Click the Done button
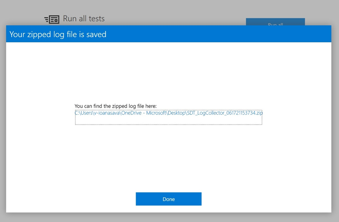The width and height of the screenshot is (339, 222). [168, 199]
